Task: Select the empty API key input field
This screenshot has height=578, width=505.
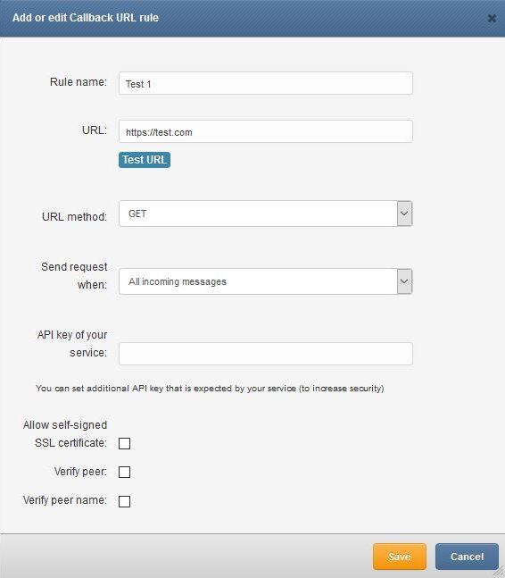Action: [265, 354]
